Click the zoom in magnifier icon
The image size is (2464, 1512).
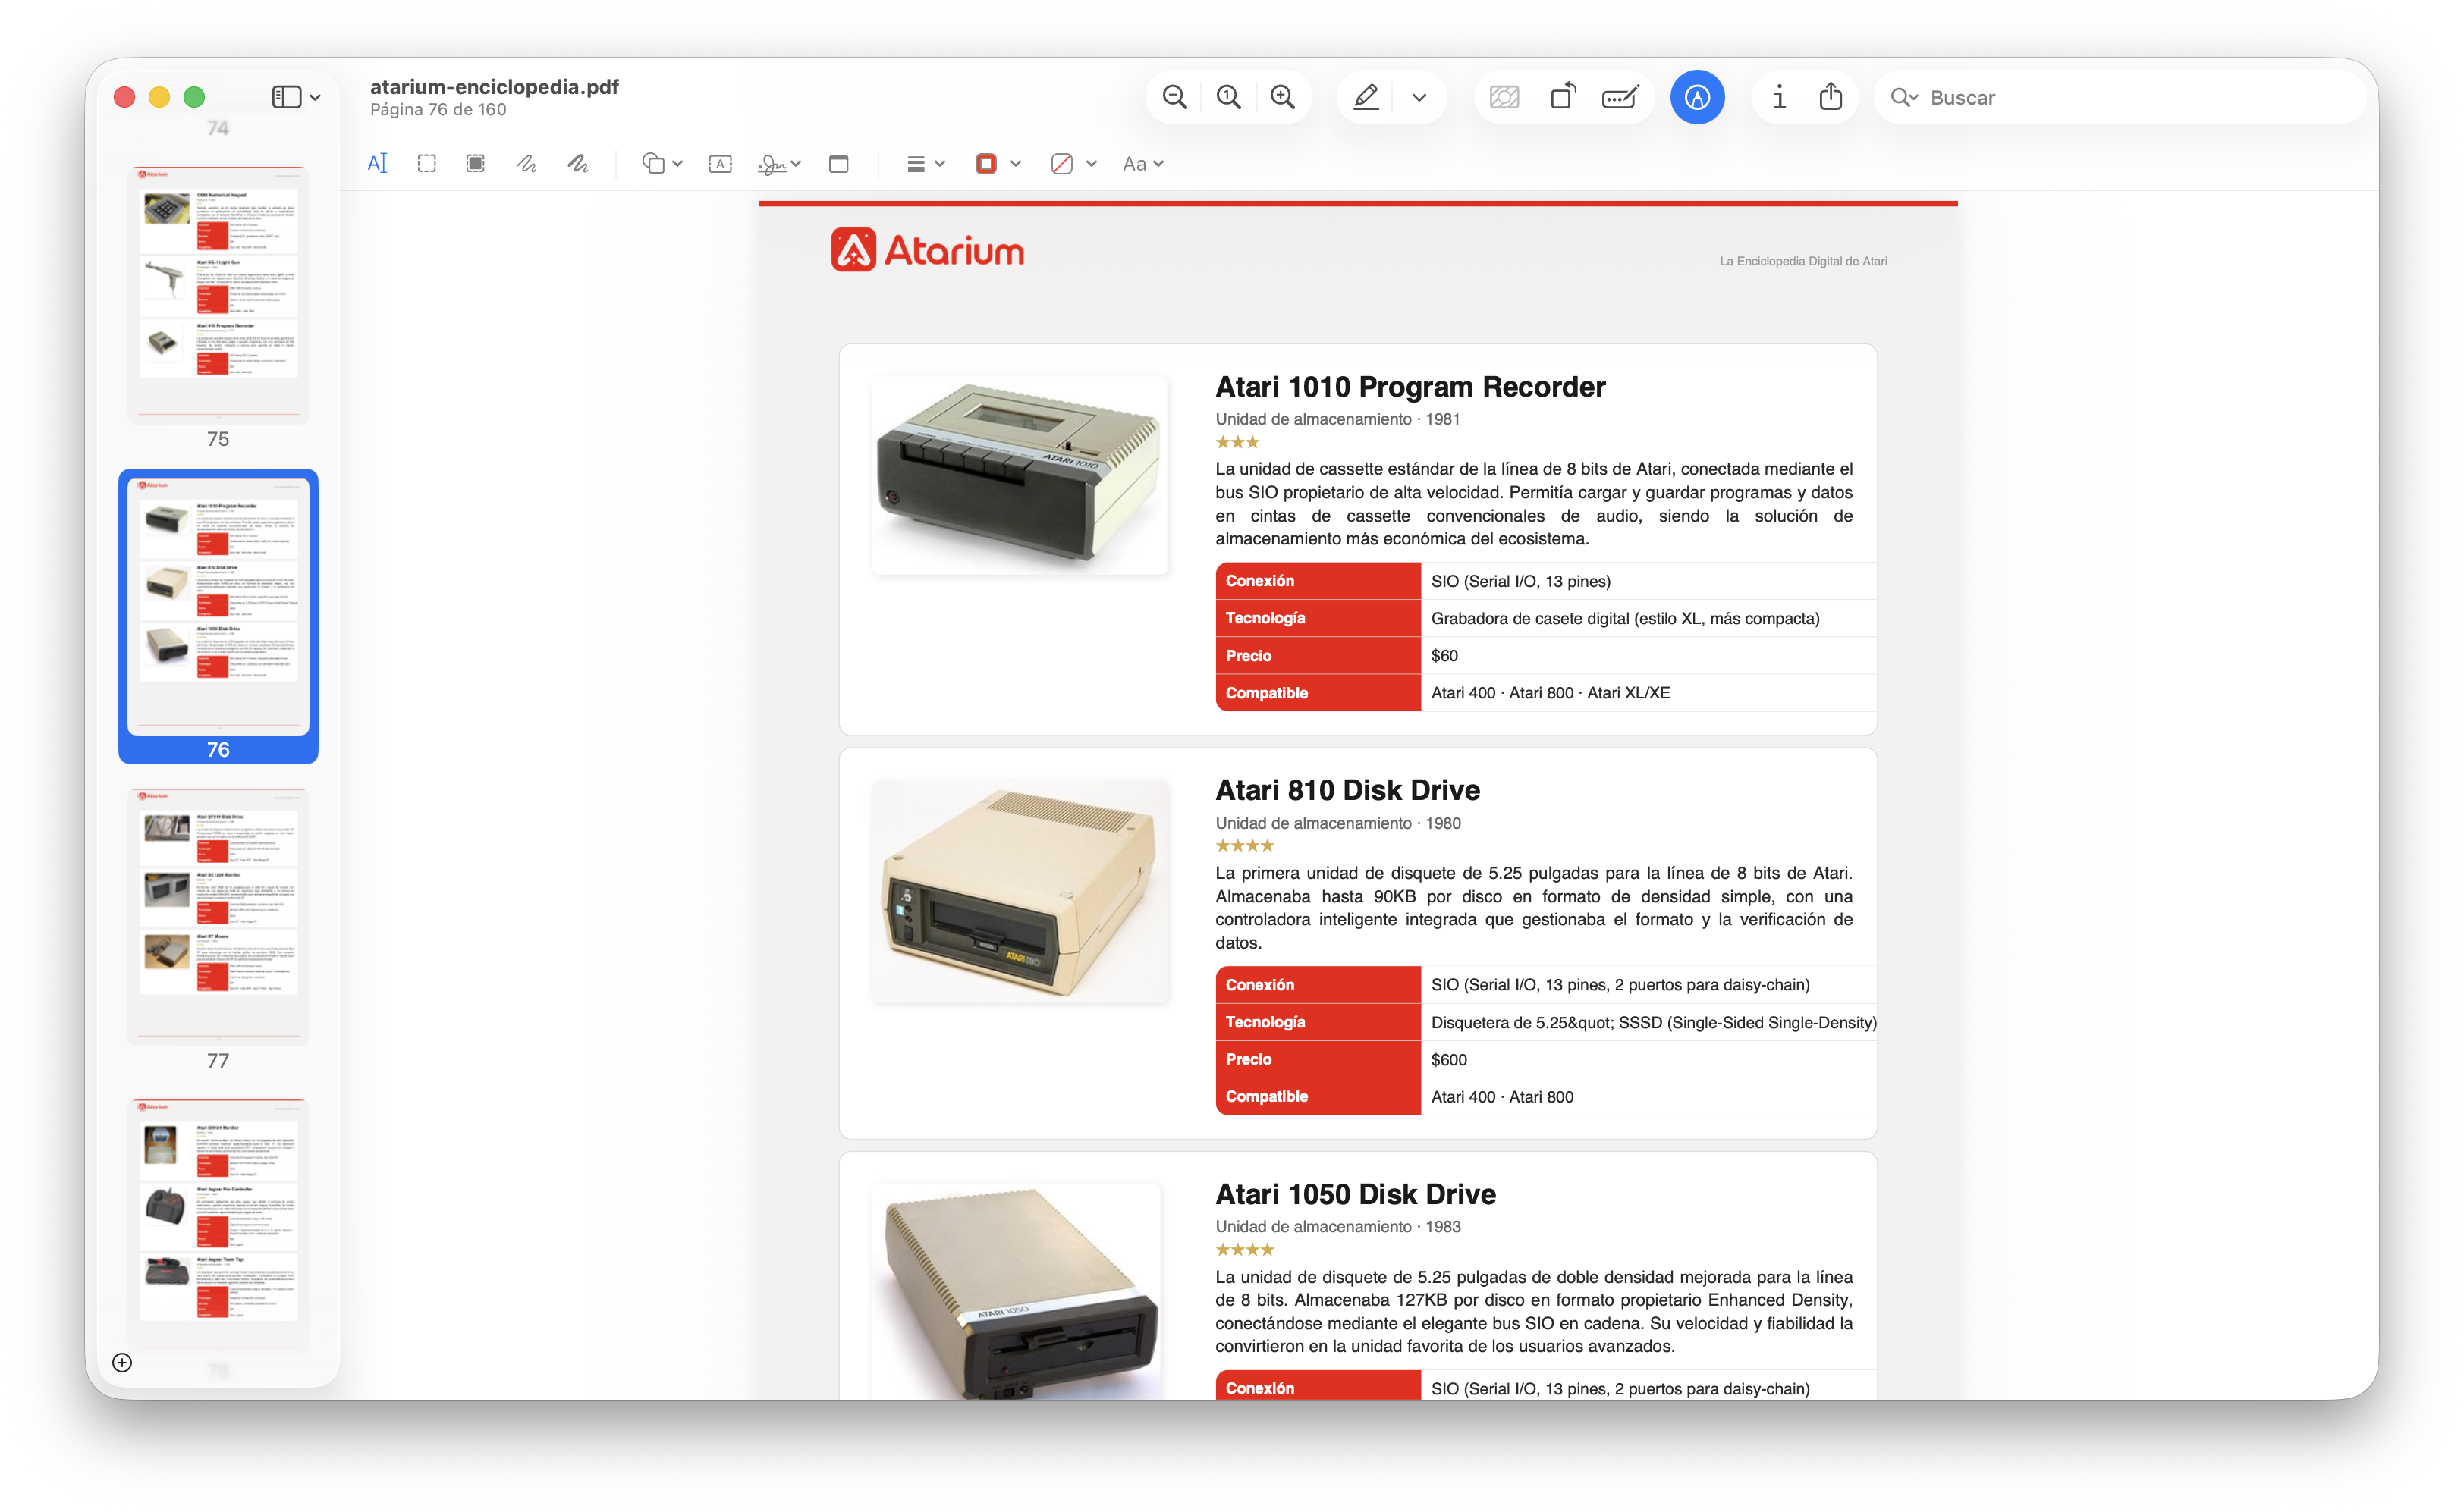click(1283, 97)
